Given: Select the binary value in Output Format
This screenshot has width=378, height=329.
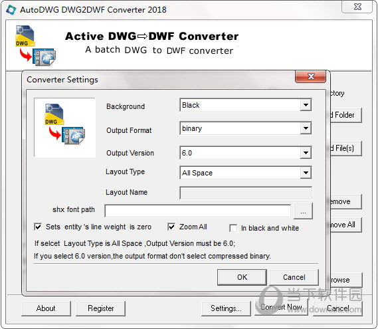Looking at the screenshot, I should point(192,128).
